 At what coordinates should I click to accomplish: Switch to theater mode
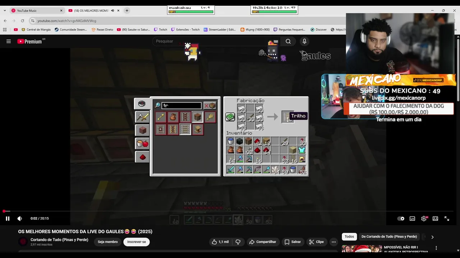tap(435, 219)
